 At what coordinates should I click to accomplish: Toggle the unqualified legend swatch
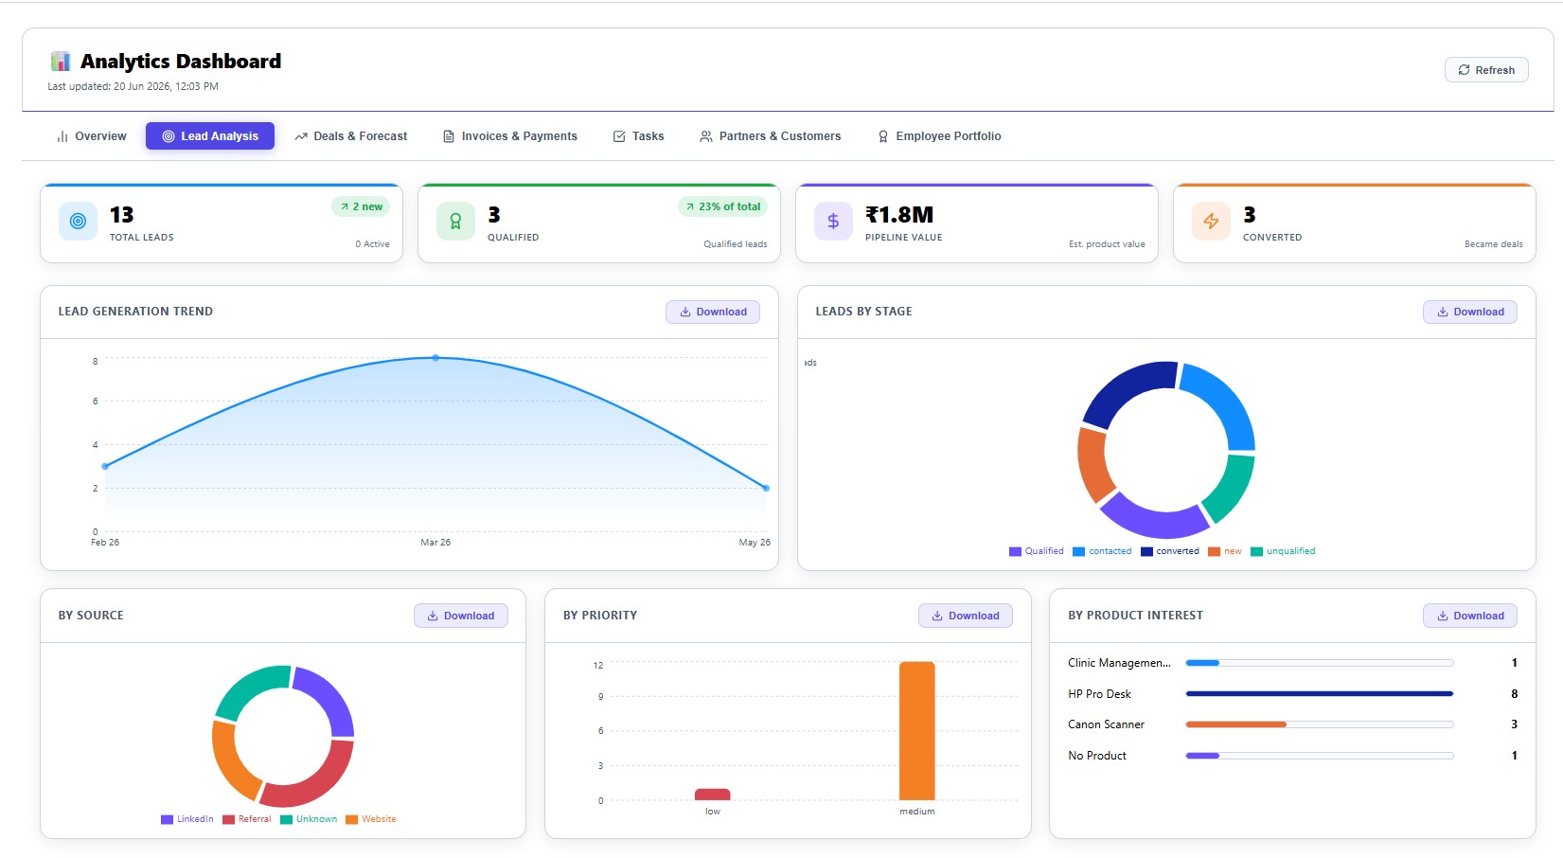pyautogui.click(x=1256, y=551)
